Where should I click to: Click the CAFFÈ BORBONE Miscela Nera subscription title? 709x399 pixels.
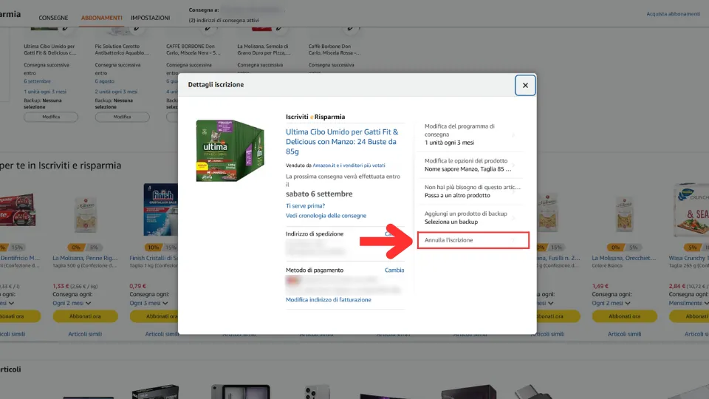coord(193,50)
